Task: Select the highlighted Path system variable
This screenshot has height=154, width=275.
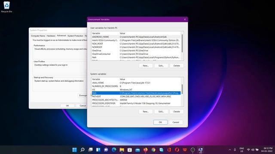Action: (136, 93)
